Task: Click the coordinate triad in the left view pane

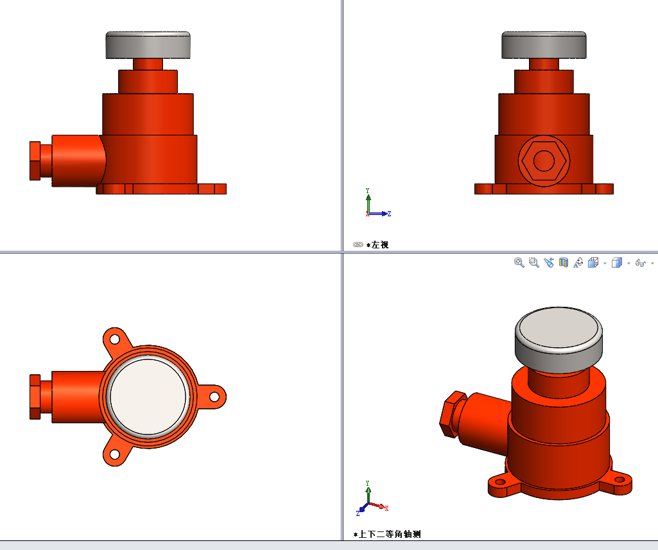Action: coord(377,203)
